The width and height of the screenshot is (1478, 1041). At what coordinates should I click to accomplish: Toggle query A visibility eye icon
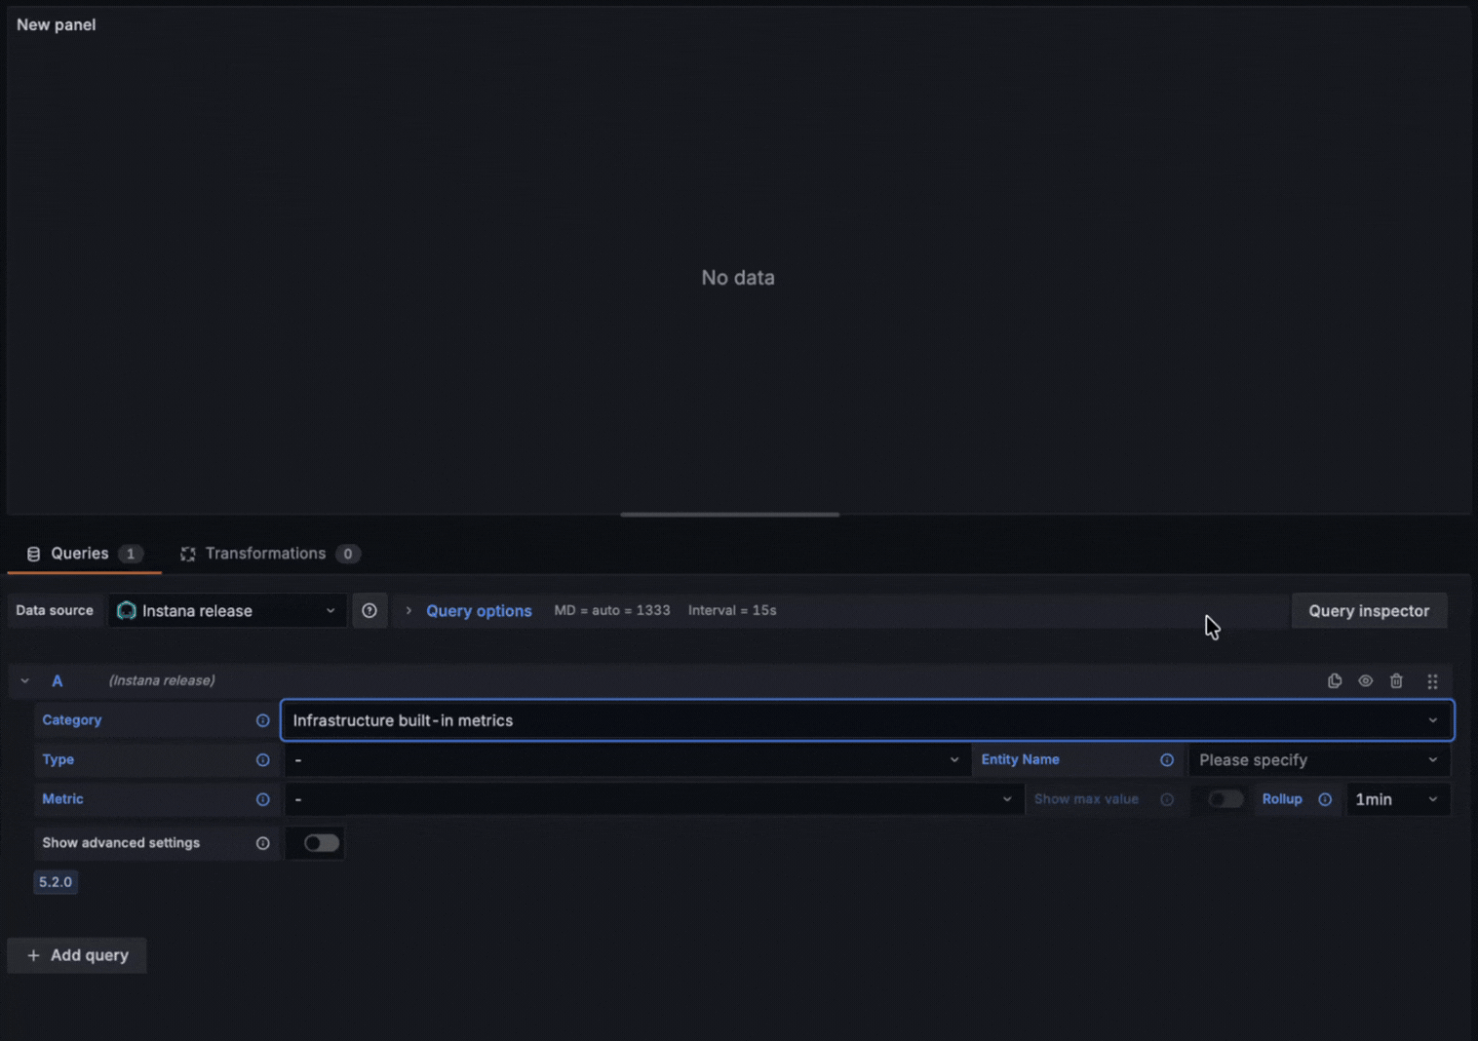(1366, 681)
